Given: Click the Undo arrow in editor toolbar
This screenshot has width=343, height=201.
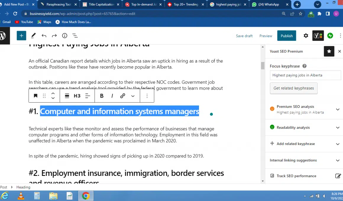Looking at the screenshot, I should (44, 36).
